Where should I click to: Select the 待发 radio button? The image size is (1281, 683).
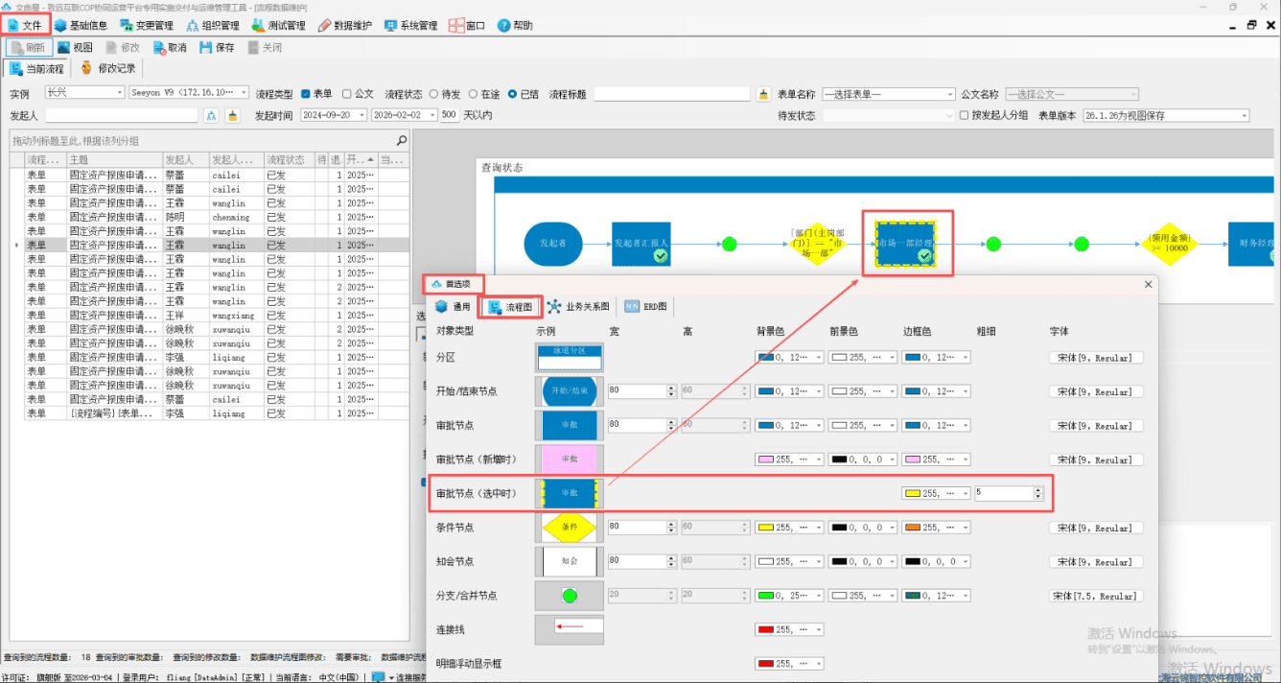coord(433,94)
